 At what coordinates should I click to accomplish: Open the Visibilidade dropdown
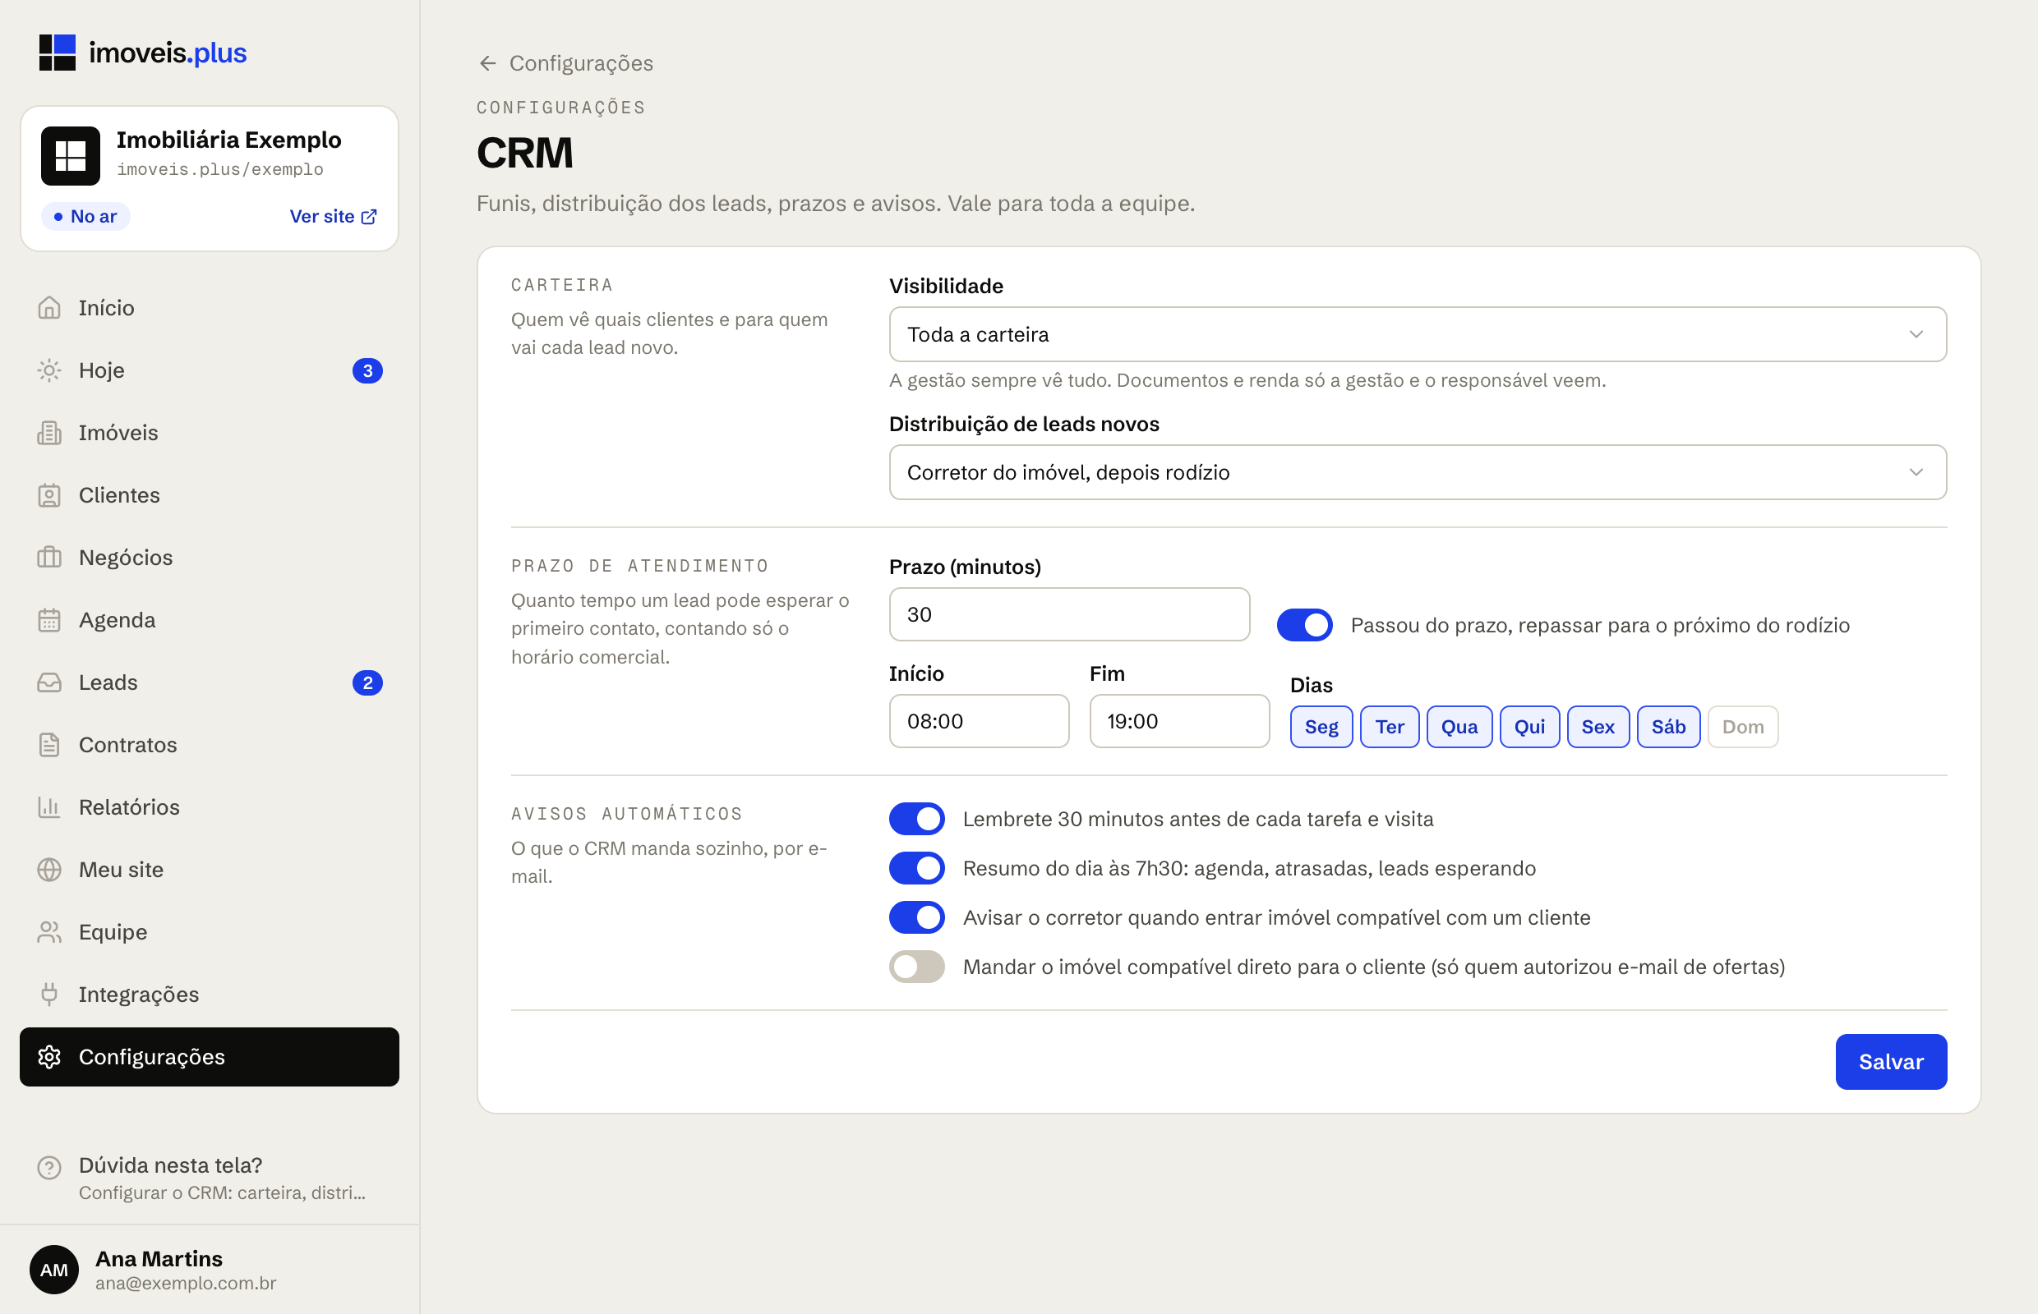tap(1418, 334)
